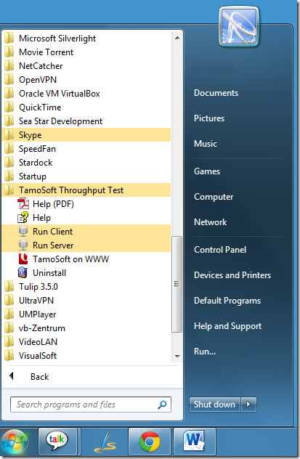Open the Help (PDF) document icon

point(23,204)
